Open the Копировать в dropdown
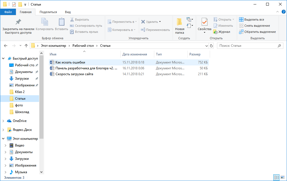This screenshot has height=181, width=287. click(x=134, y=30)
